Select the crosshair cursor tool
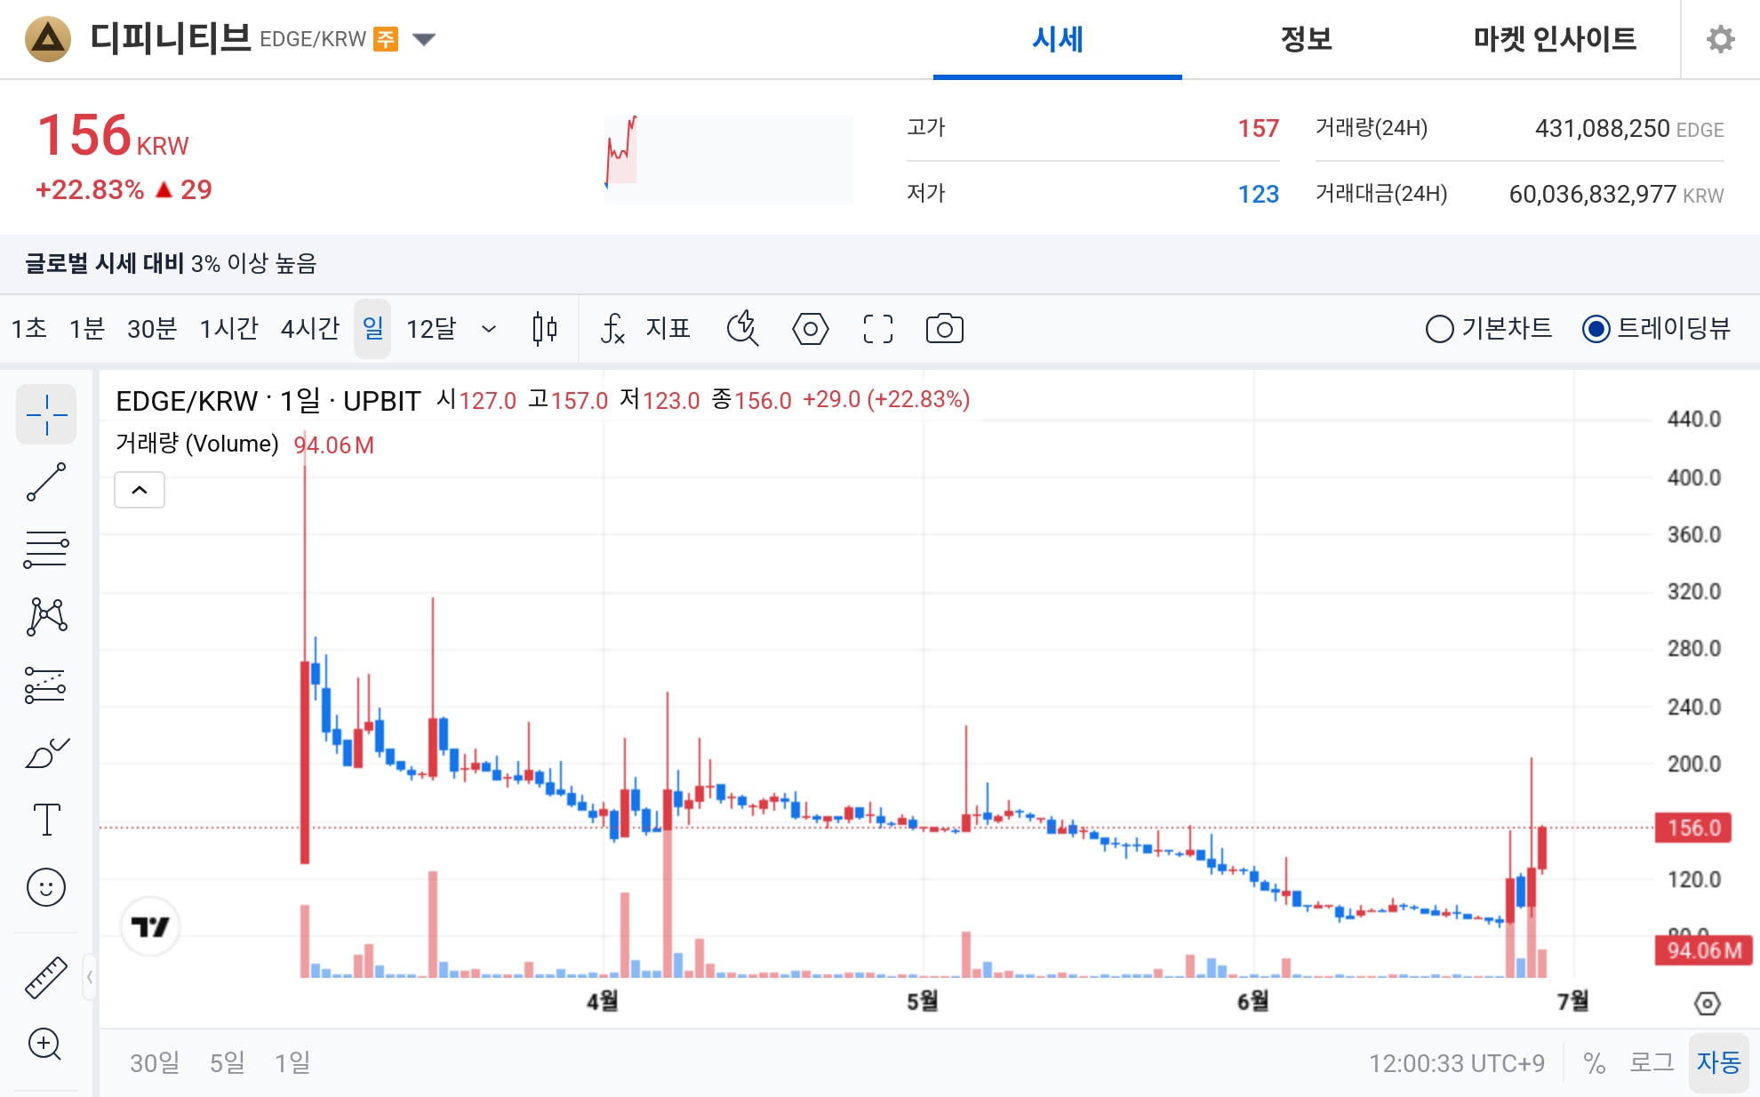This screenshot has width=1760, height=1097. pos(46,414)
